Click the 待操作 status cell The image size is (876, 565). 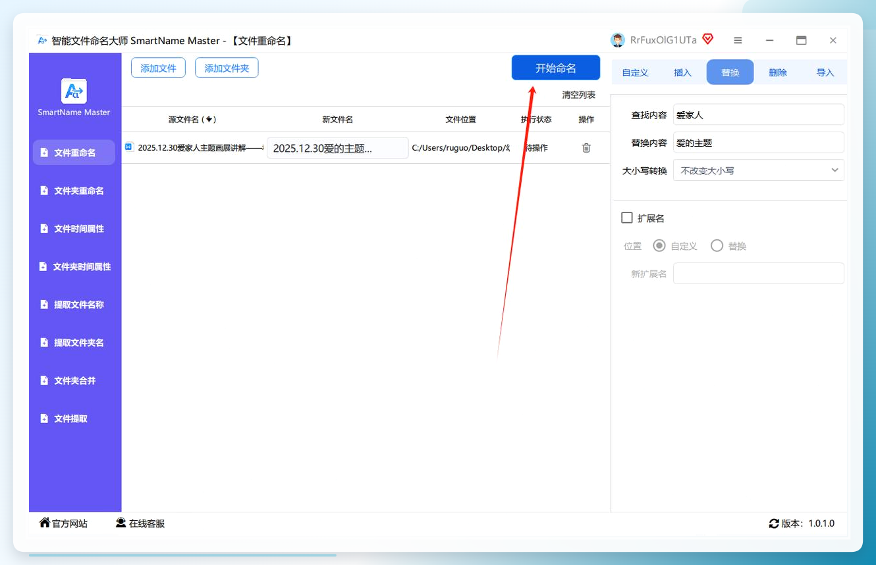click(536, 148)
